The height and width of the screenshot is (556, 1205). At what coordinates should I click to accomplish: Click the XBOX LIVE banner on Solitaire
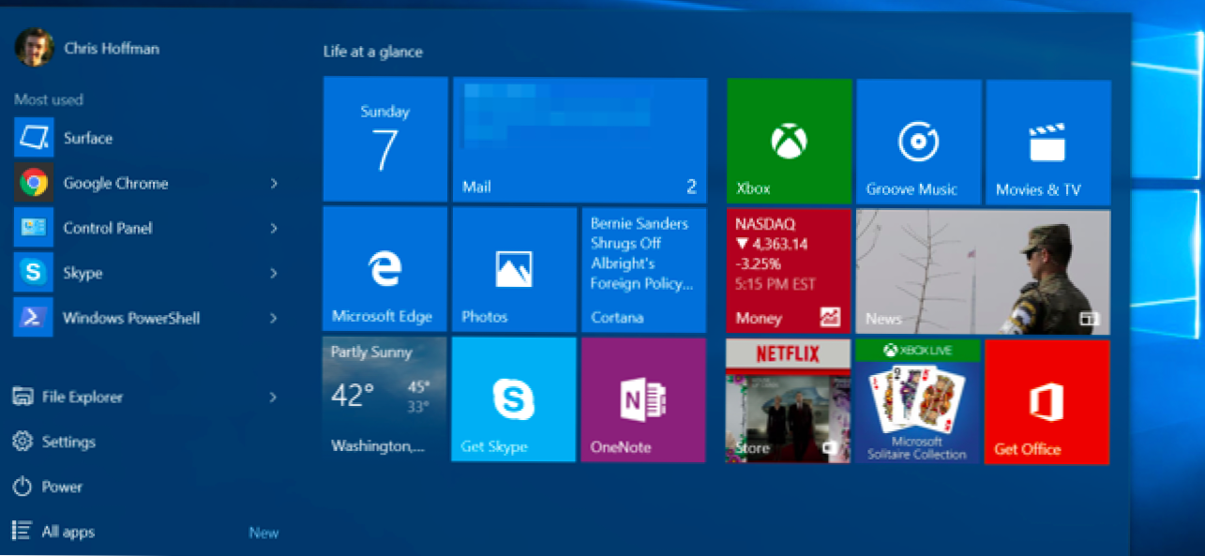918,350
